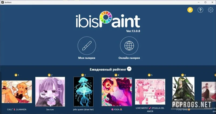Open My Gallery brush icon
The height and width of the screenshot is (114, 216).
pyautogui.click(x=87, y=46)
